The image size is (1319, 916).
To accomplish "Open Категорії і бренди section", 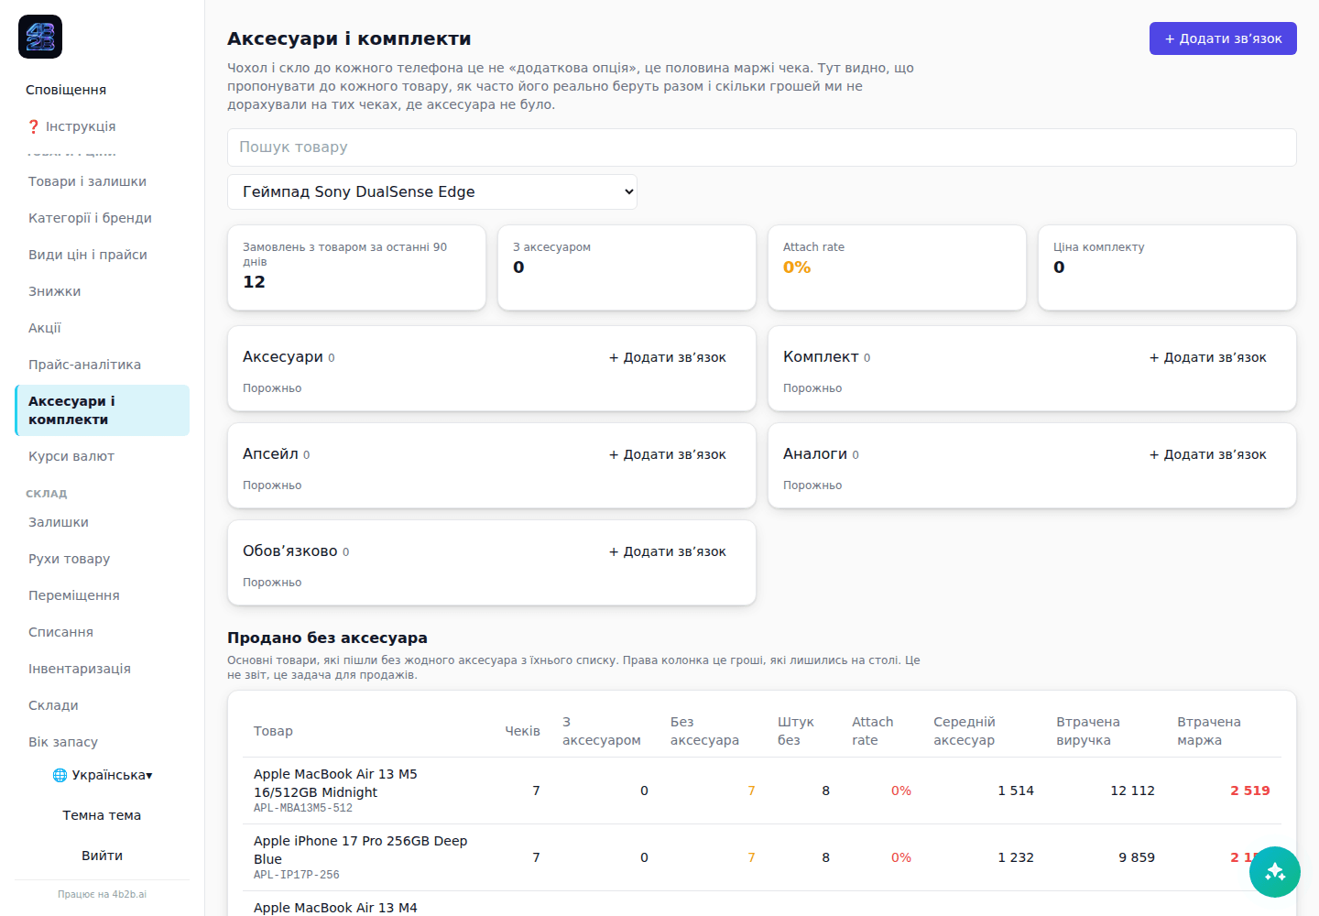I will (102, 218).
